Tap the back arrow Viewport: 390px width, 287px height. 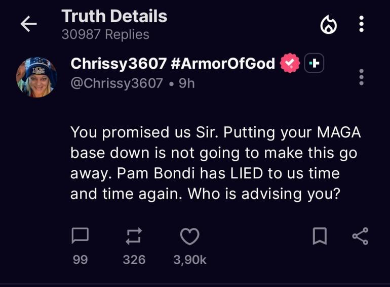[29, 24]
